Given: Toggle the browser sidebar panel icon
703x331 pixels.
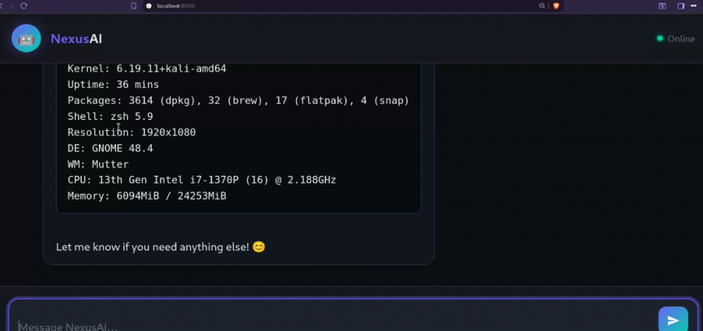Looking at the screenshot, I should pyautogui.click(x=681, y=5).
